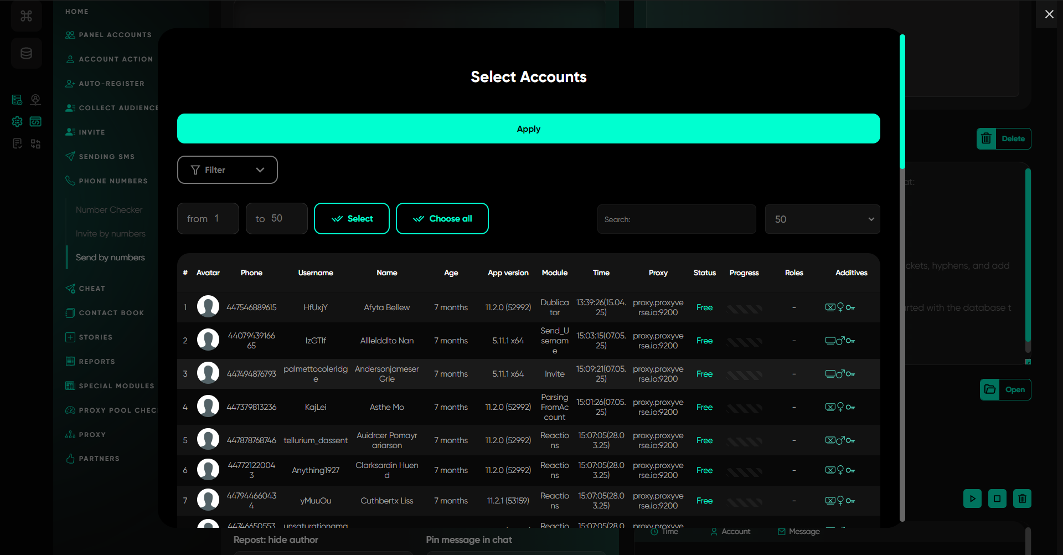Click the code window icon in left rail

(35, 121)
